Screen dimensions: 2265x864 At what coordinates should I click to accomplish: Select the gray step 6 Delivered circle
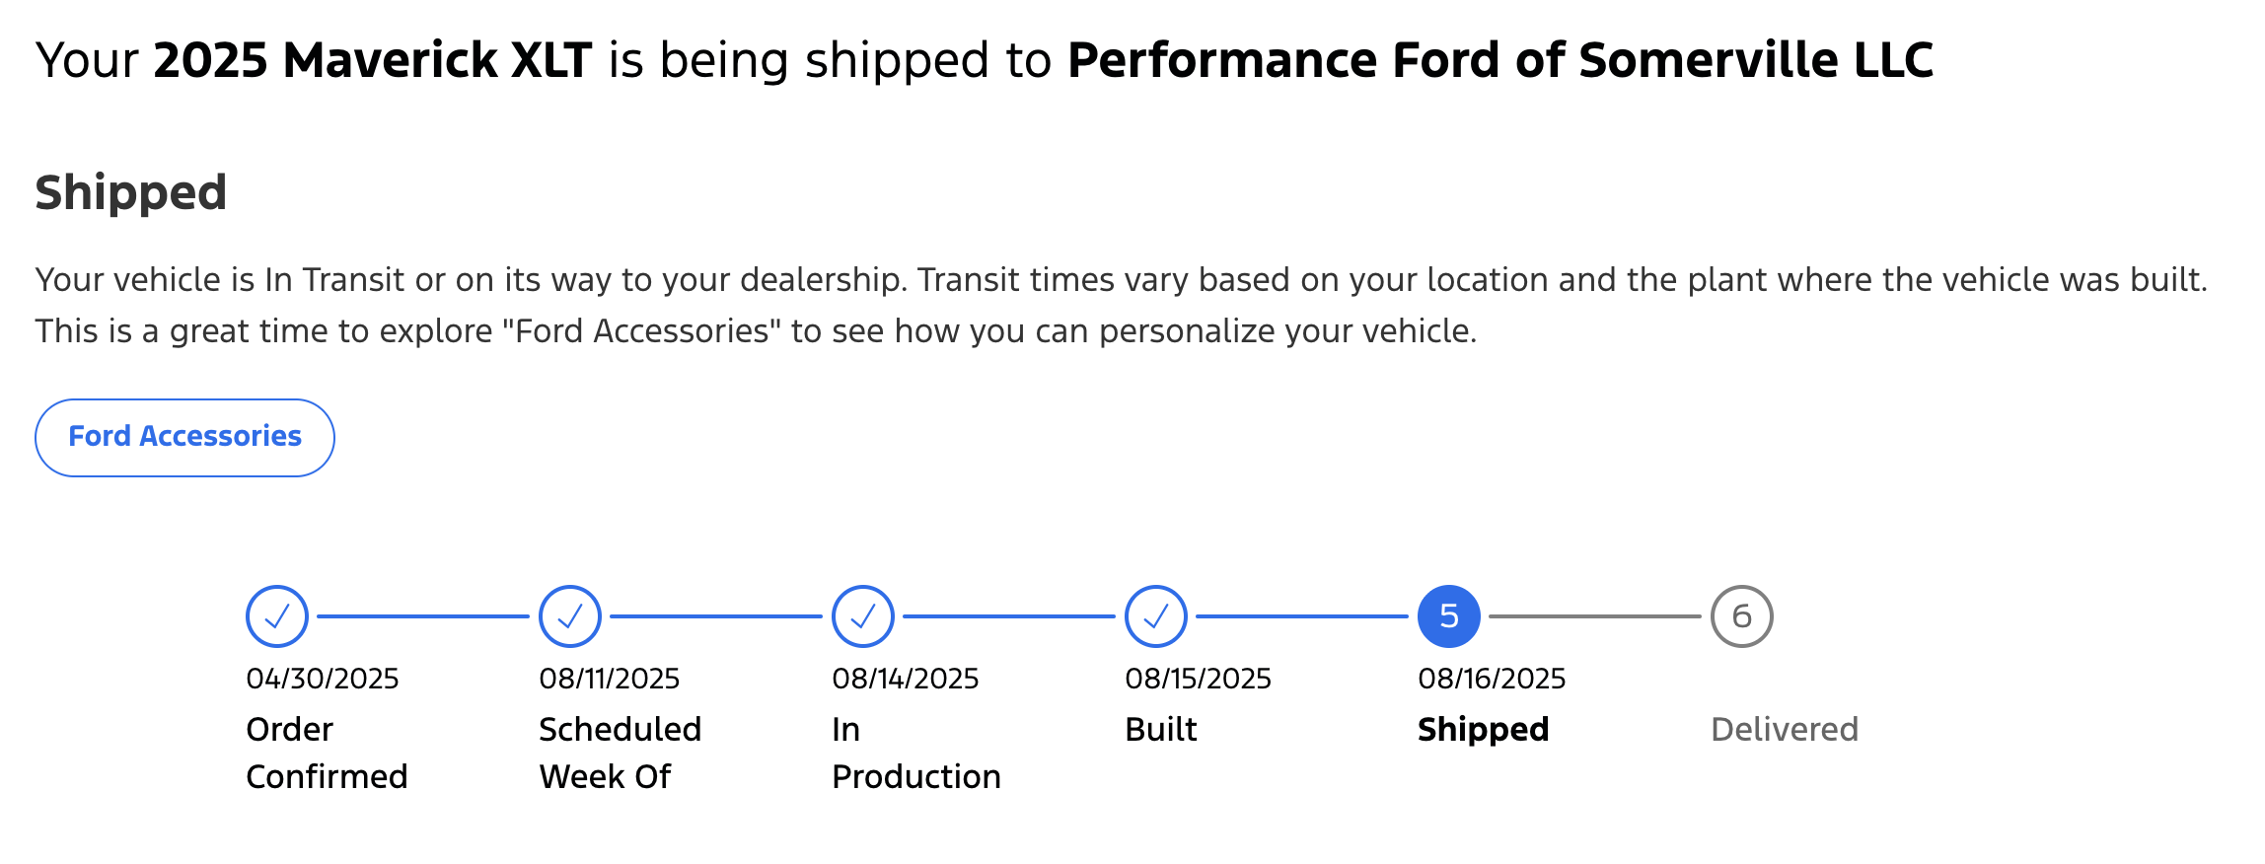[1741, 616]
